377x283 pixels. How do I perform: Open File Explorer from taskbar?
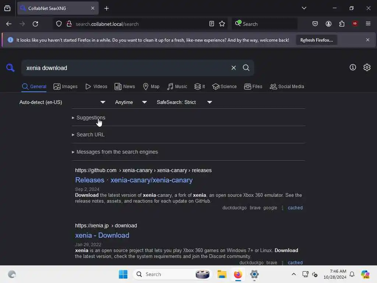pyautogui.click(x=222, y=274)
